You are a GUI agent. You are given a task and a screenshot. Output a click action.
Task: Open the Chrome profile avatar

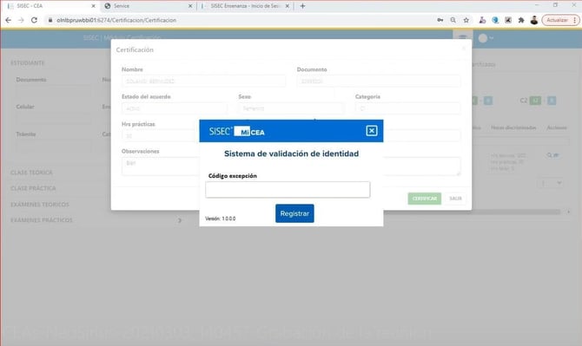point(534,20)
